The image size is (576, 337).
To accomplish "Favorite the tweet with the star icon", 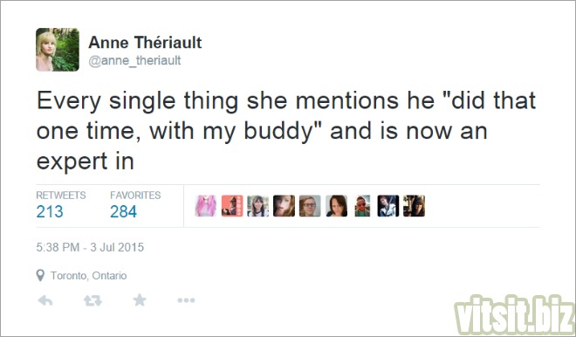I will tap(140, 300).
